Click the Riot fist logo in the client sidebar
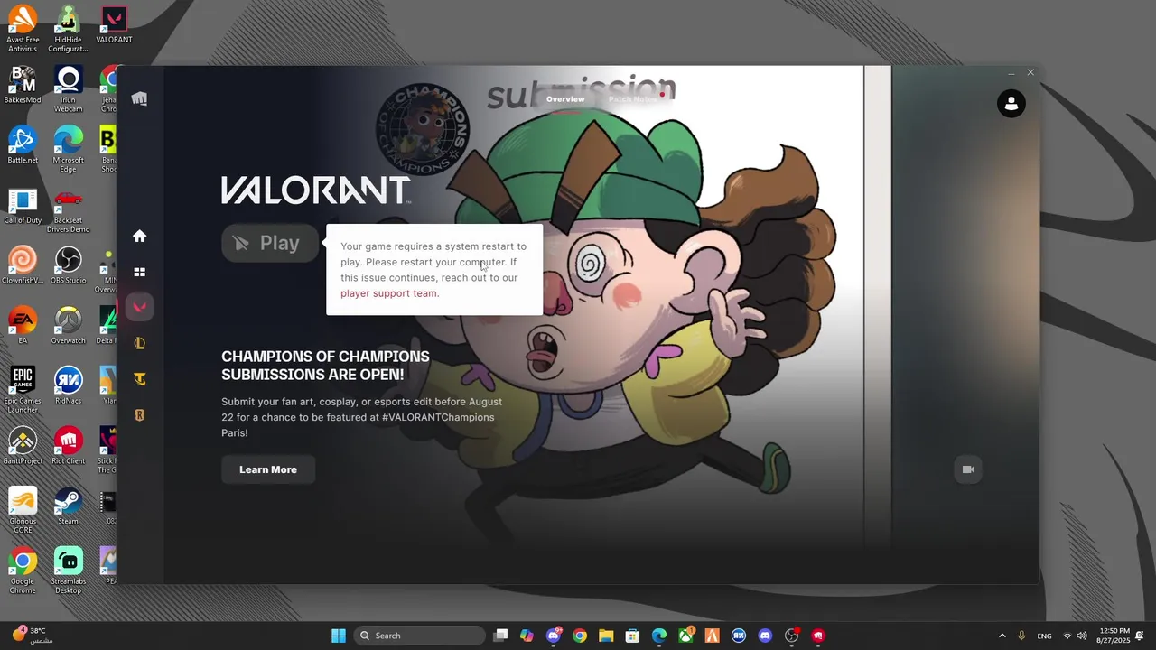The height and width of the screenshot is (650, 1156). (139, 98)
